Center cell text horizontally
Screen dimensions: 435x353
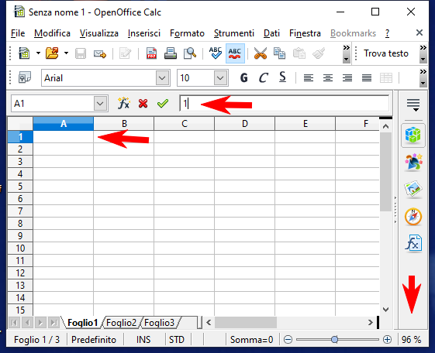[x=328, y=77]
